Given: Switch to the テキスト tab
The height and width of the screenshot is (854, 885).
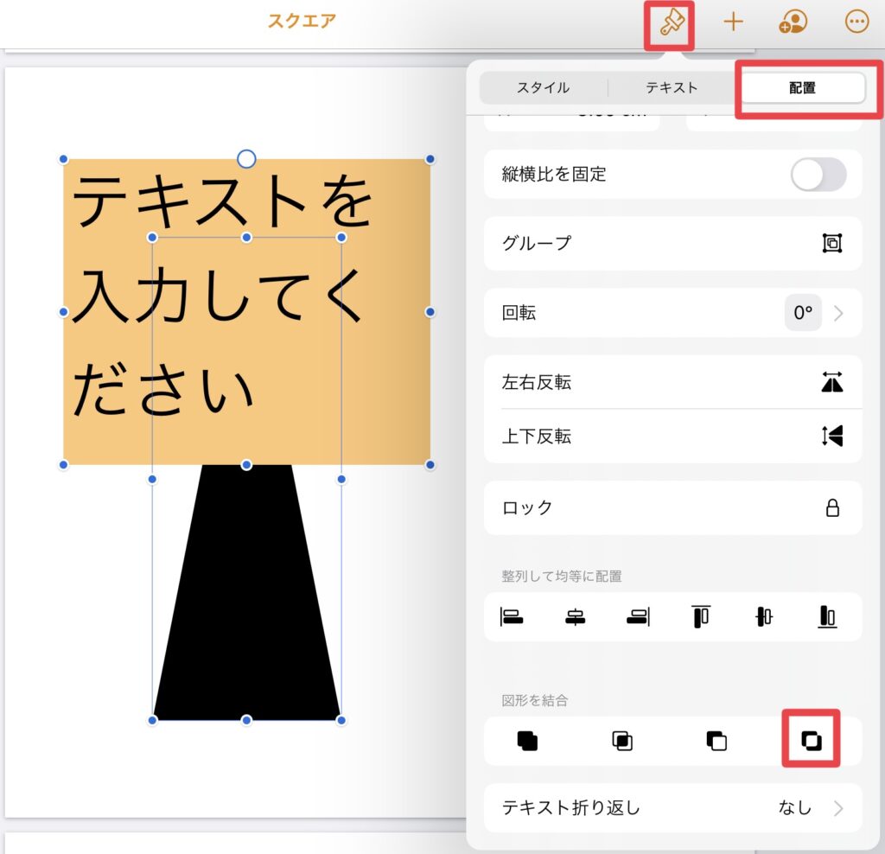Looking at the screenshot, I should pos(672,87).
